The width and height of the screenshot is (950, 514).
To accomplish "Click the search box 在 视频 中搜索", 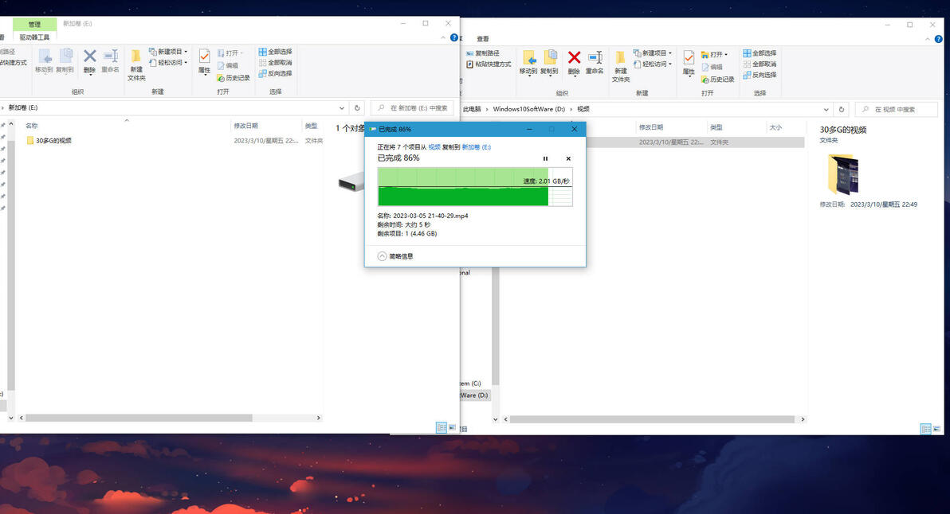I will (x=897, y=110).
